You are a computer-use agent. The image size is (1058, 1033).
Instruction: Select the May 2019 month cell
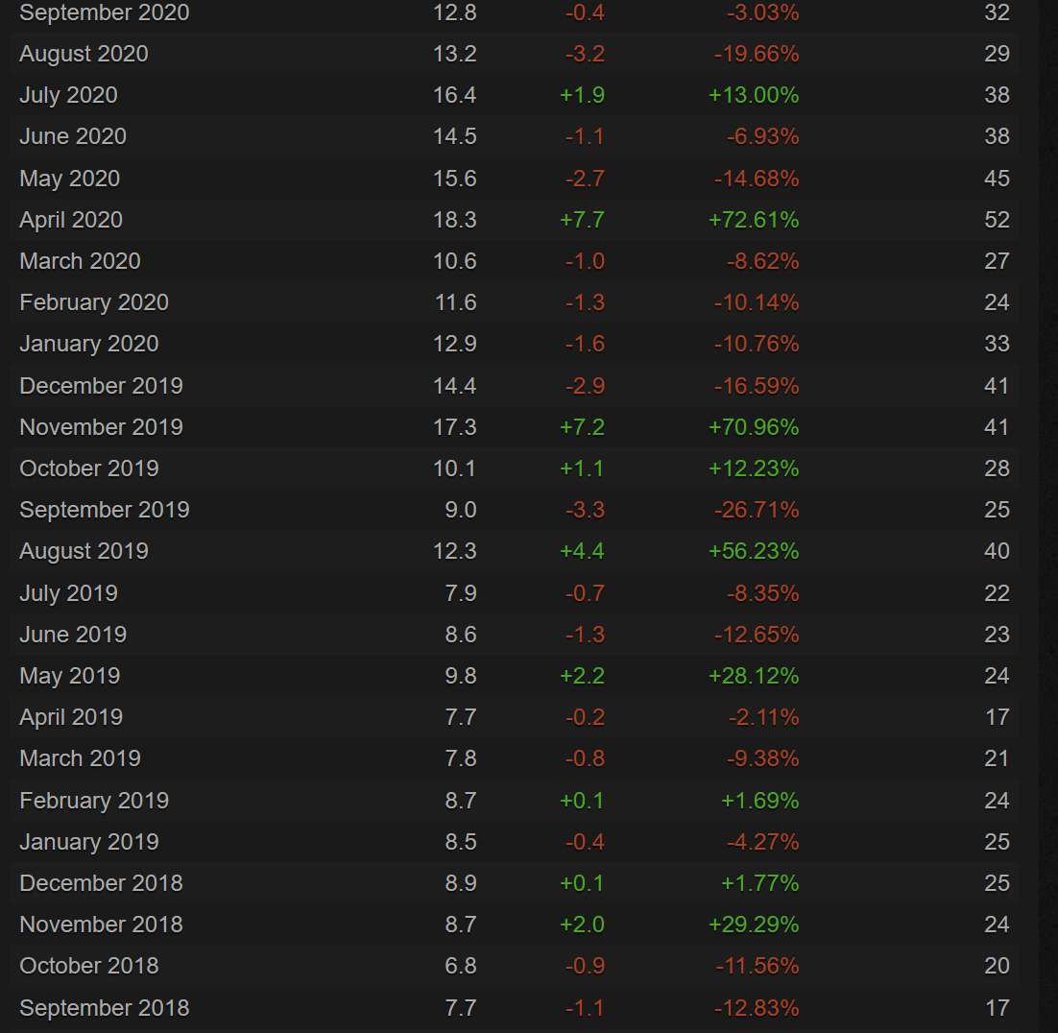(69, 676)
